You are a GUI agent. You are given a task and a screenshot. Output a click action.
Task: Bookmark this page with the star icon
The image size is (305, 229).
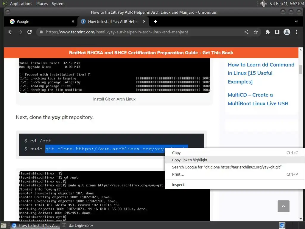click(x=256, y=32)
